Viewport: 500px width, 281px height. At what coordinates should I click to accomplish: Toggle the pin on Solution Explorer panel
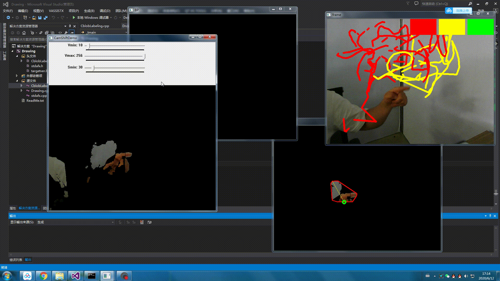click(70, 26)
